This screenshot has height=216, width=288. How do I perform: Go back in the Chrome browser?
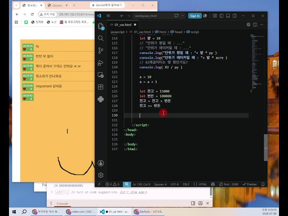[17, 14]
